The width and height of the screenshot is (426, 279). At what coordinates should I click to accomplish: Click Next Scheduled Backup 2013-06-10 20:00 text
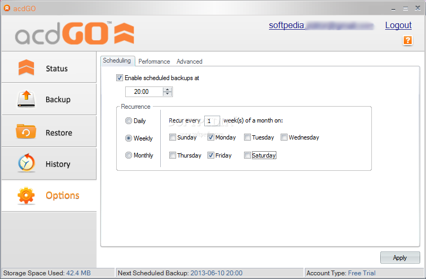click(x=180, y=273)
